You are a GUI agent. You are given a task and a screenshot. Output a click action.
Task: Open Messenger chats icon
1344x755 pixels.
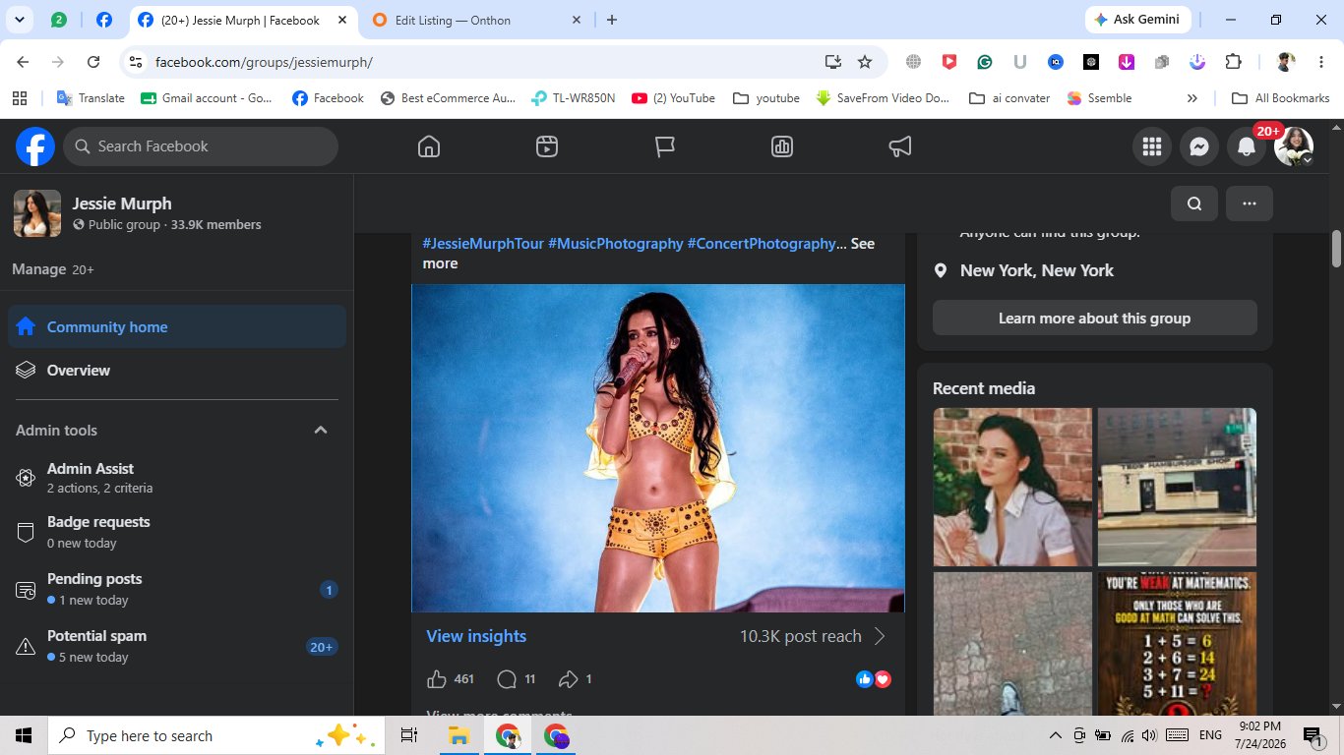(x=1199, y=146)
